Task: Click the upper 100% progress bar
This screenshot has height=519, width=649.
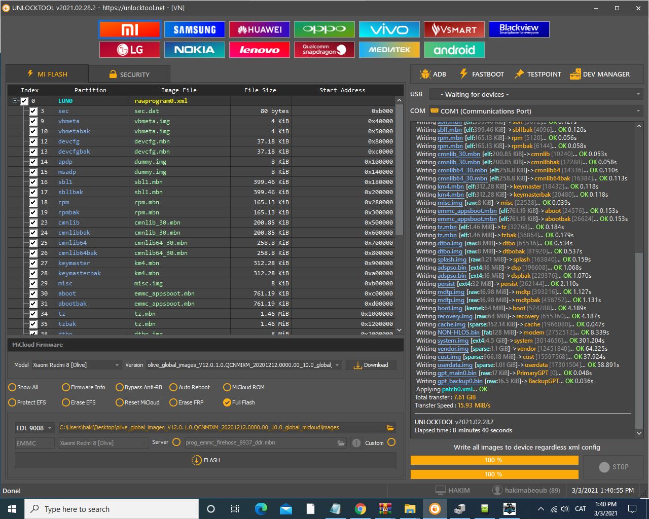Action: (x=494, y=460)
